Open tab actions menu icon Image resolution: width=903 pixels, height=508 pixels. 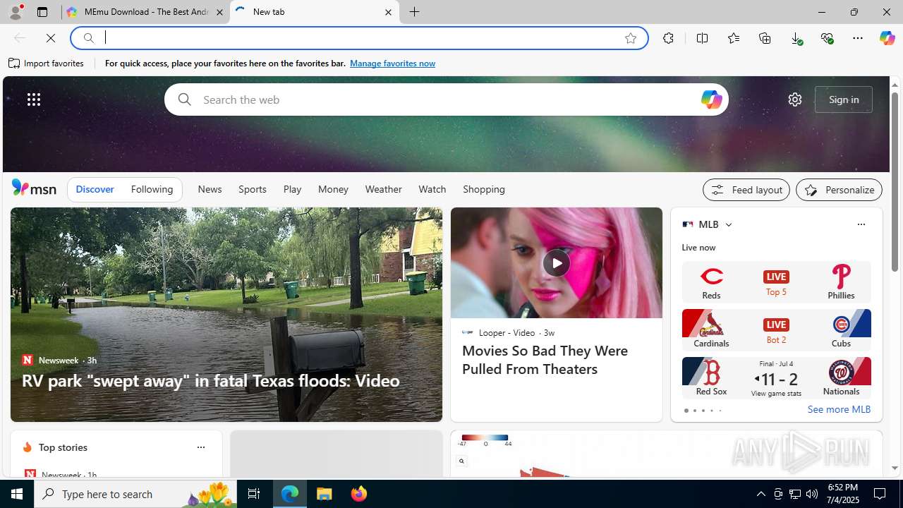click(42, 12)
